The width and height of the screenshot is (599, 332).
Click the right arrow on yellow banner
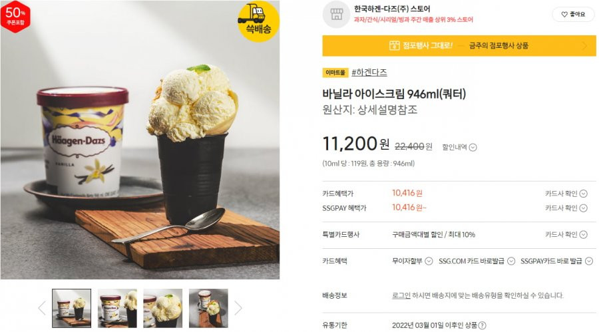click(584, 46)
